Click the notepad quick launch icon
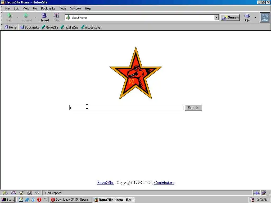271x203 pixels. click(21, 200)
